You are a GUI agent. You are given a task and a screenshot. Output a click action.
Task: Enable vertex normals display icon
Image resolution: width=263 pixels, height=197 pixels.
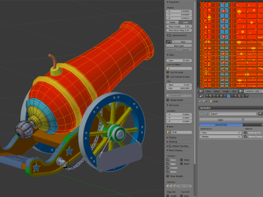(x=168, y=186)
